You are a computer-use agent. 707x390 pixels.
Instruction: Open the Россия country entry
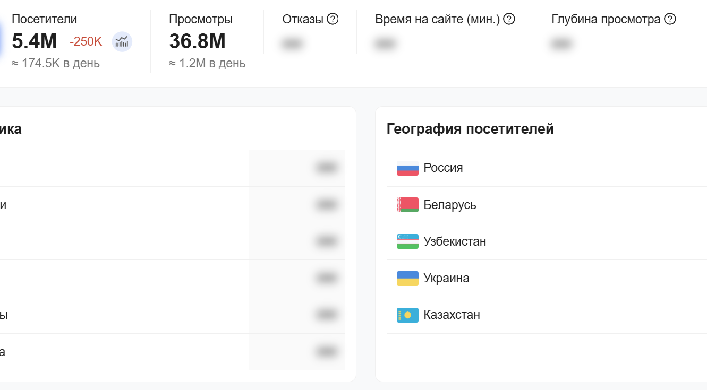[443, 168]
